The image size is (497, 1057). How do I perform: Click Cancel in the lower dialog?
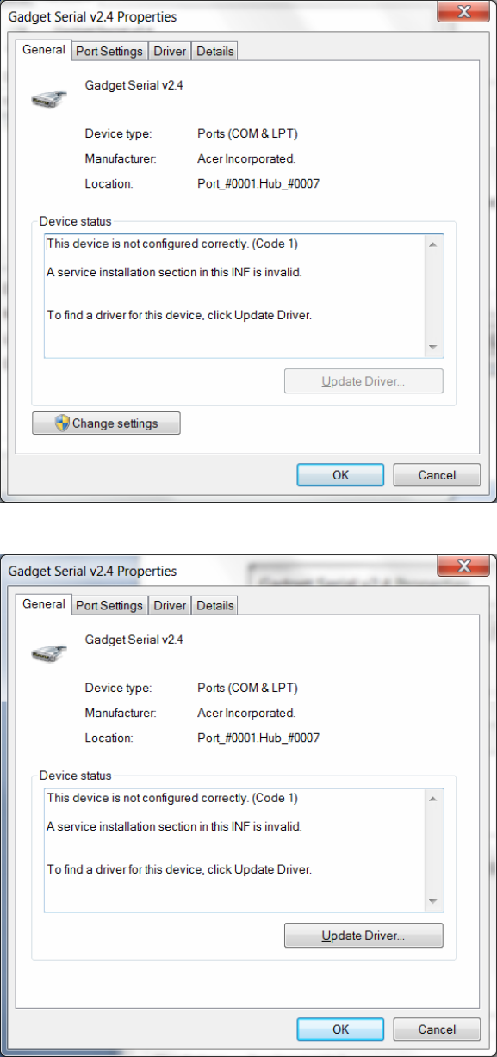(437, 1029)
